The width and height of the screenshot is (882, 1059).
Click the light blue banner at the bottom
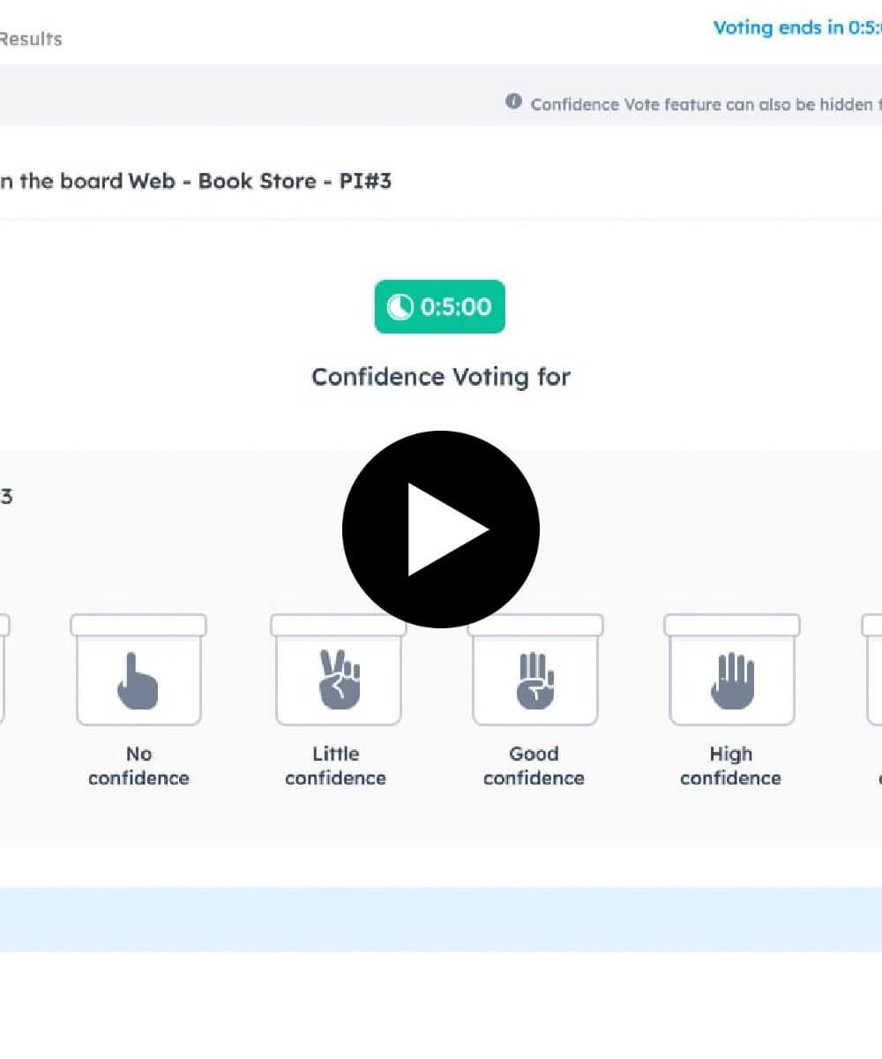[x=441, y=920]
